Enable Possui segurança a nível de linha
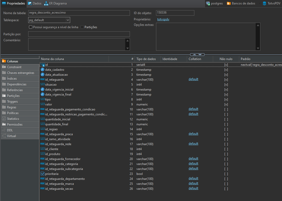282x201 pixels. 31,27
